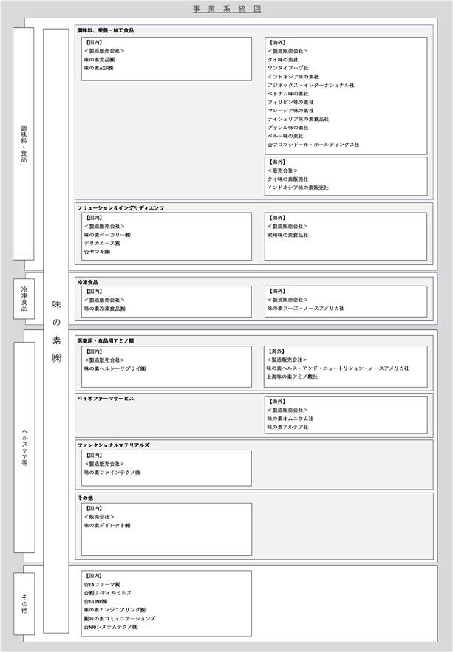This screenshot has height=652, width=453.
Task: Click マレーシア味の素社
Action: click(290, 110)
